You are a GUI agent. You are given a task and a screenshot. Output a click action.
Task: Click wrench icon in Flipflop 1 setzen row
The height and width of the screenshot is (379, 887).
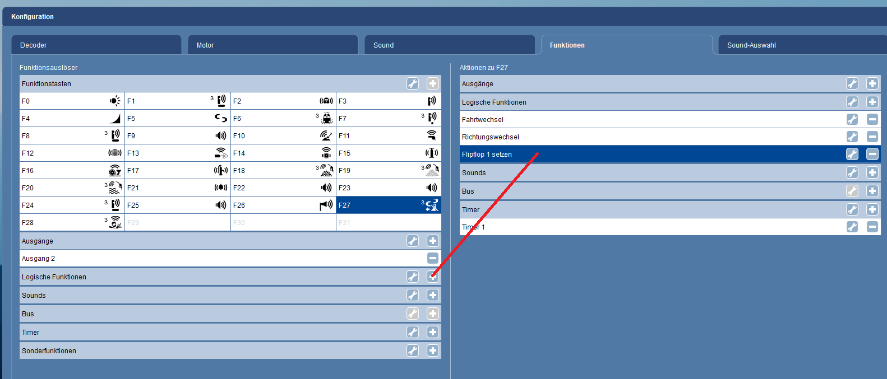click(852, 154)
